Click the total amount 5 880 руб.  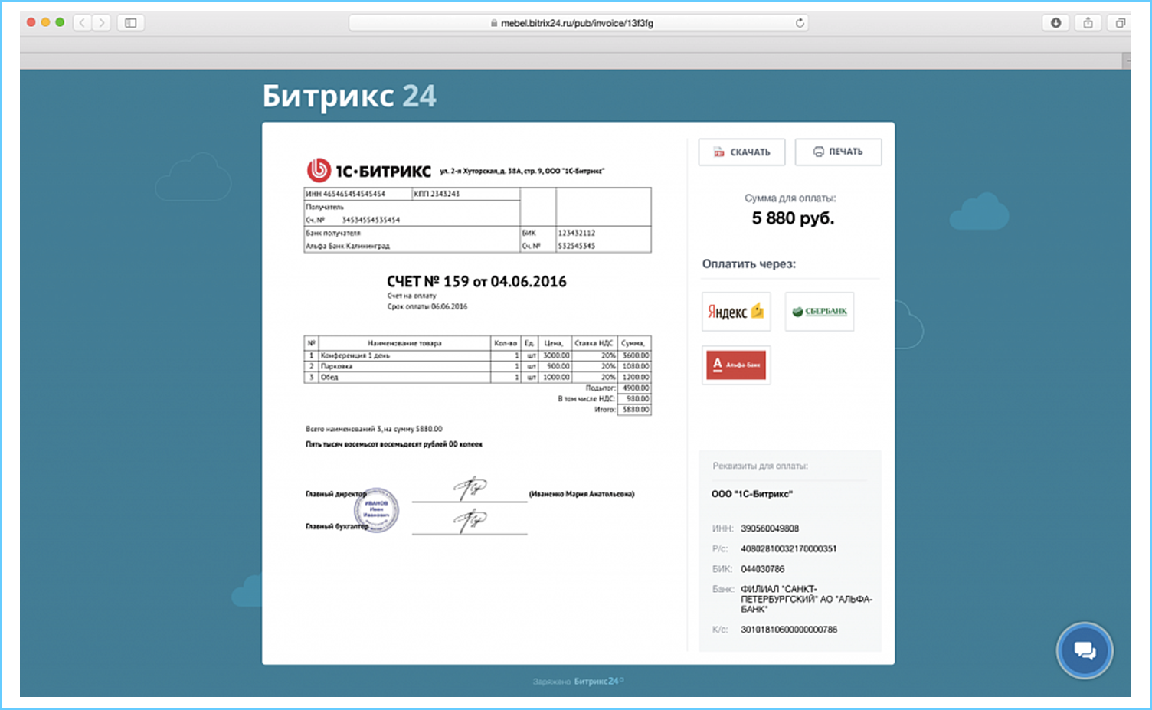tap(793, 218)
